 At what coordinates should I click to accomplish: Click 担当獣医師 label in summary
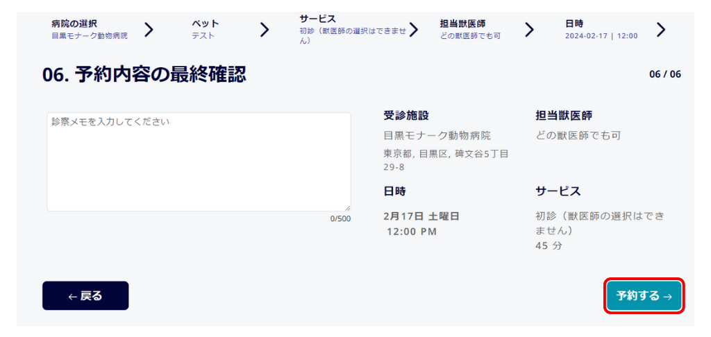coord(564,116)
